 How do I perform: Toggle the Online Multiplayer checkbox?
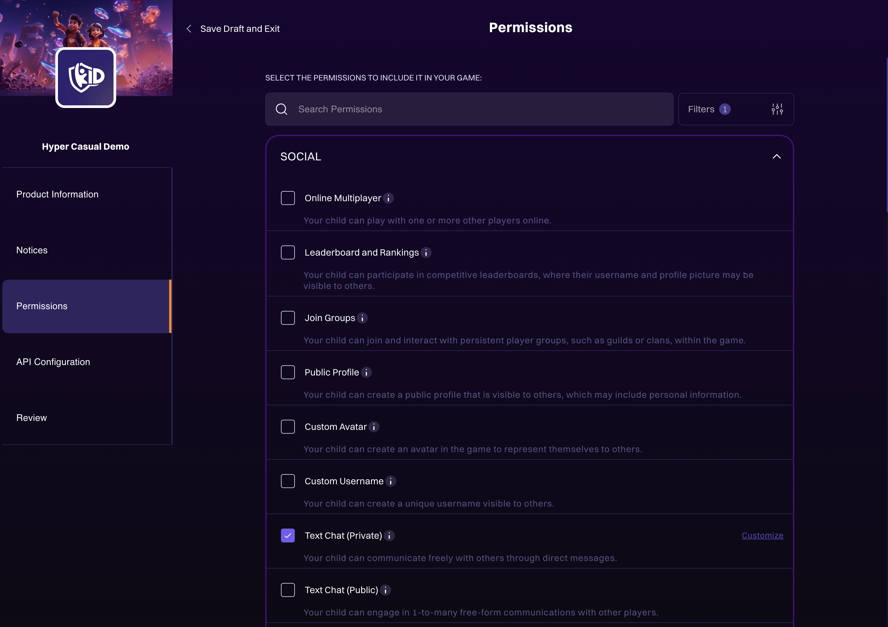[288, 198]
